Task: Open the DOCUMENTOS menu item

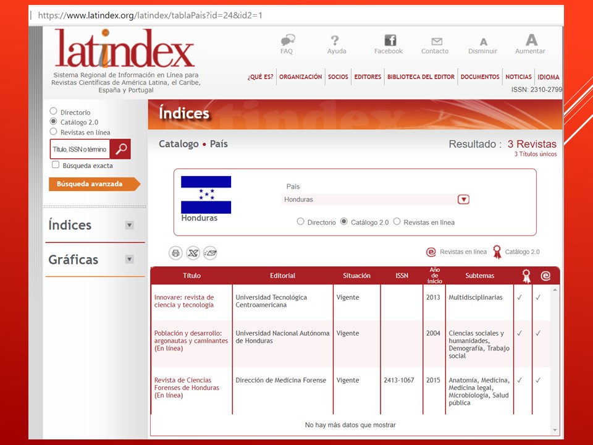Action: click(x=480, y=77)
